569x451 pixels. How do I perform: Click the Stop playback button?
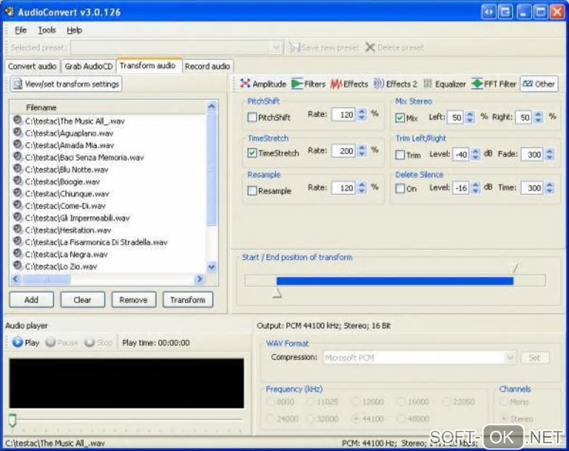click(x=99, y=342)
